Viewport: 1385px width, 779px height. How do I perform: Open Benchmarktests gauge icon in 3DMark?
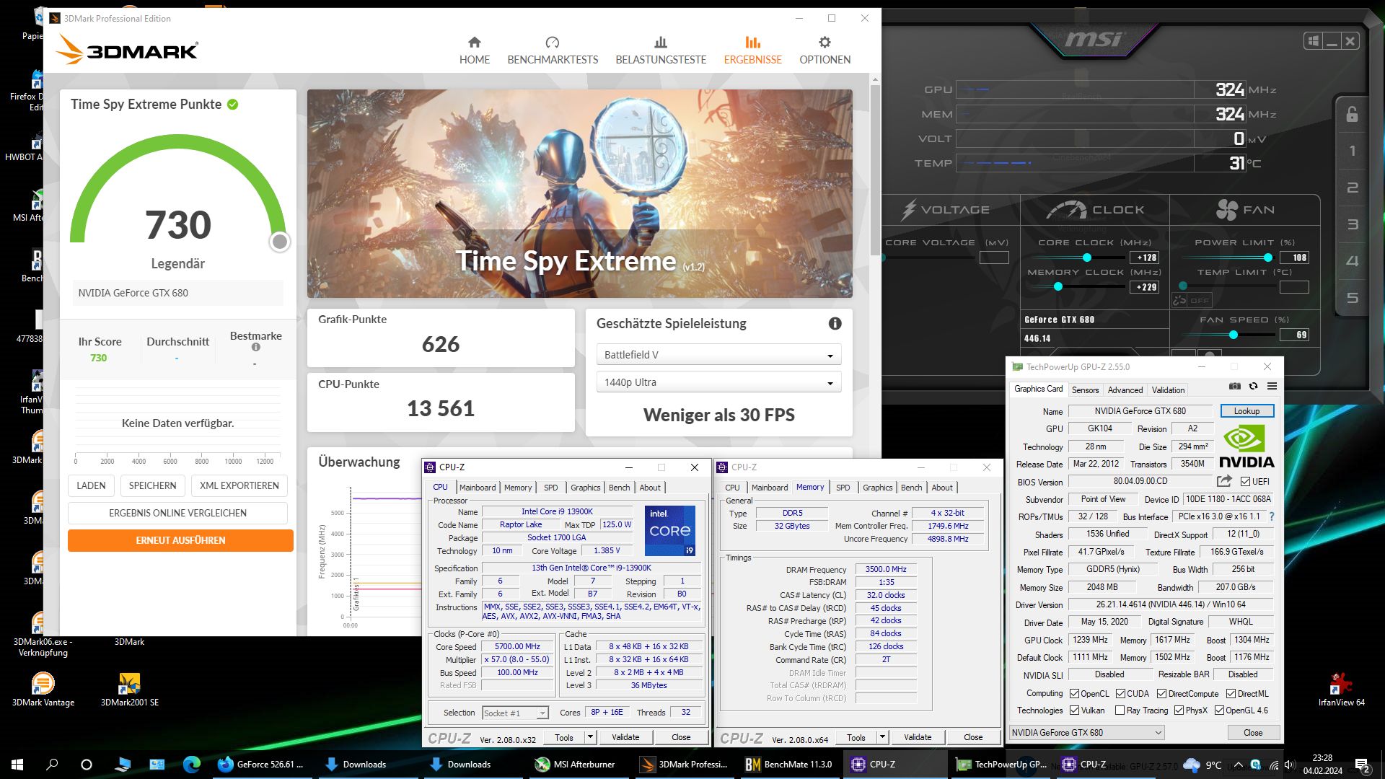click(553, 43)
